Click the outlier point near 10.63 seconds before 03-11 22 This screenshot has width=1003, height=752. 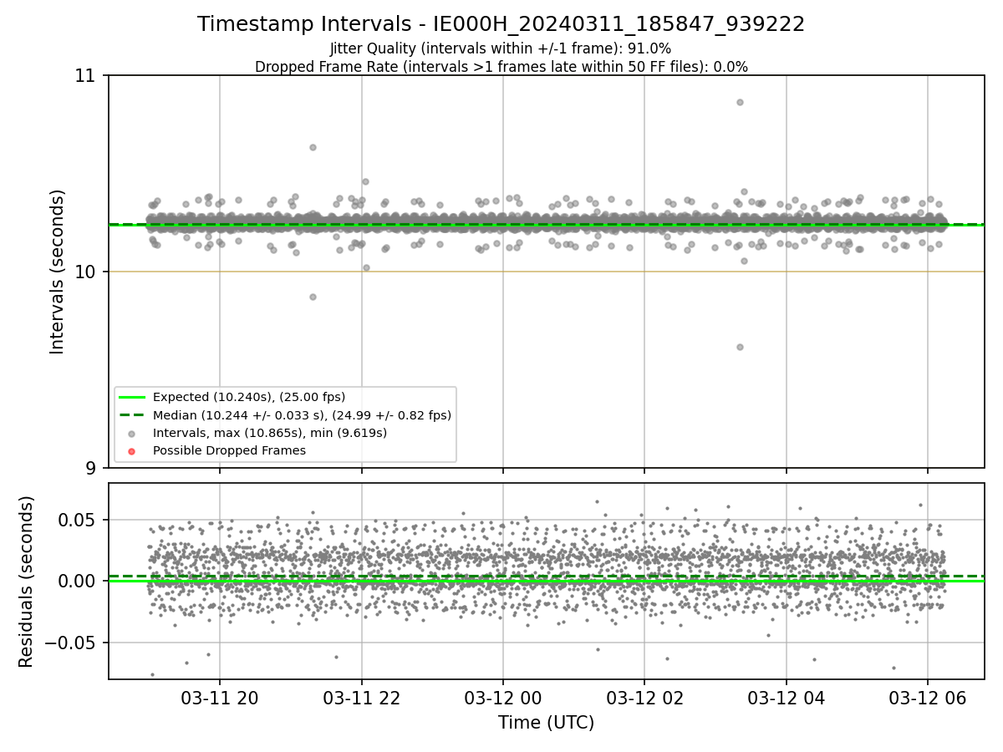coord(313,147)
